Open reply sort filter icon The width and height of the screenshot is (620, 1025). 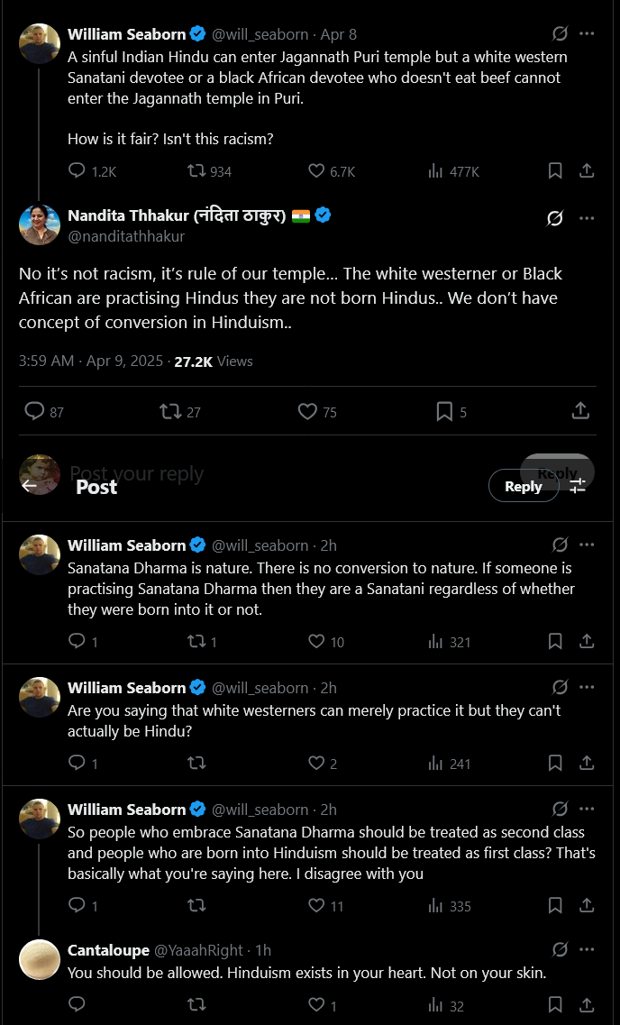(578, 486)
